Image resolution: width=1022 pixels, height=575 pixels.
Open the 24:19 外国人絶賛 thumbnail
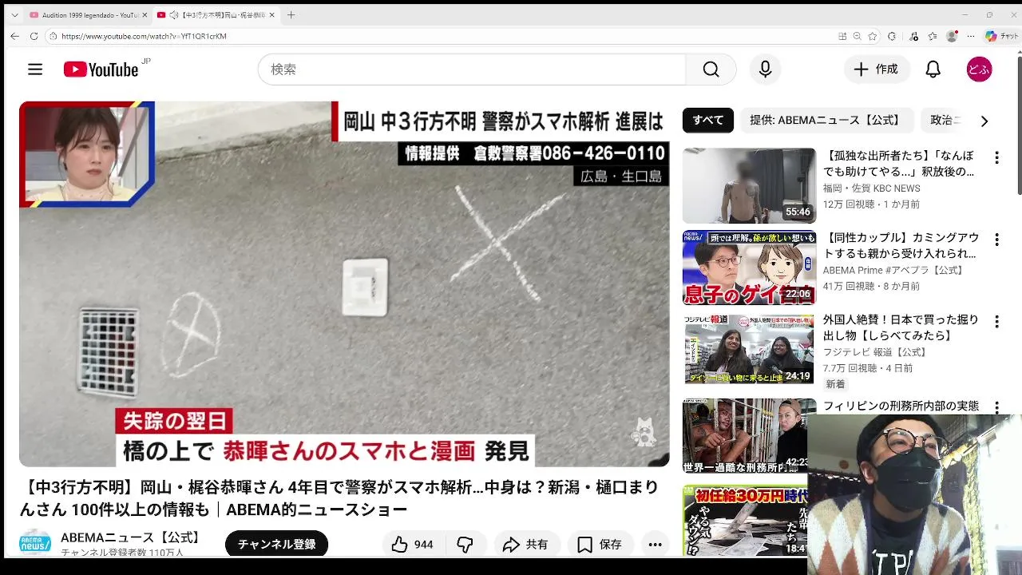click(x=749, y=350)
